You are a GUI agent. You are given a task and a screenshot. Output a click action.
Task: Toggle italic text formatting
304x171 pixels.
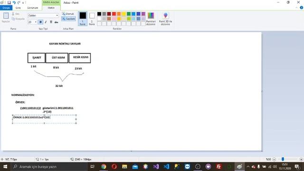[46, 22]
